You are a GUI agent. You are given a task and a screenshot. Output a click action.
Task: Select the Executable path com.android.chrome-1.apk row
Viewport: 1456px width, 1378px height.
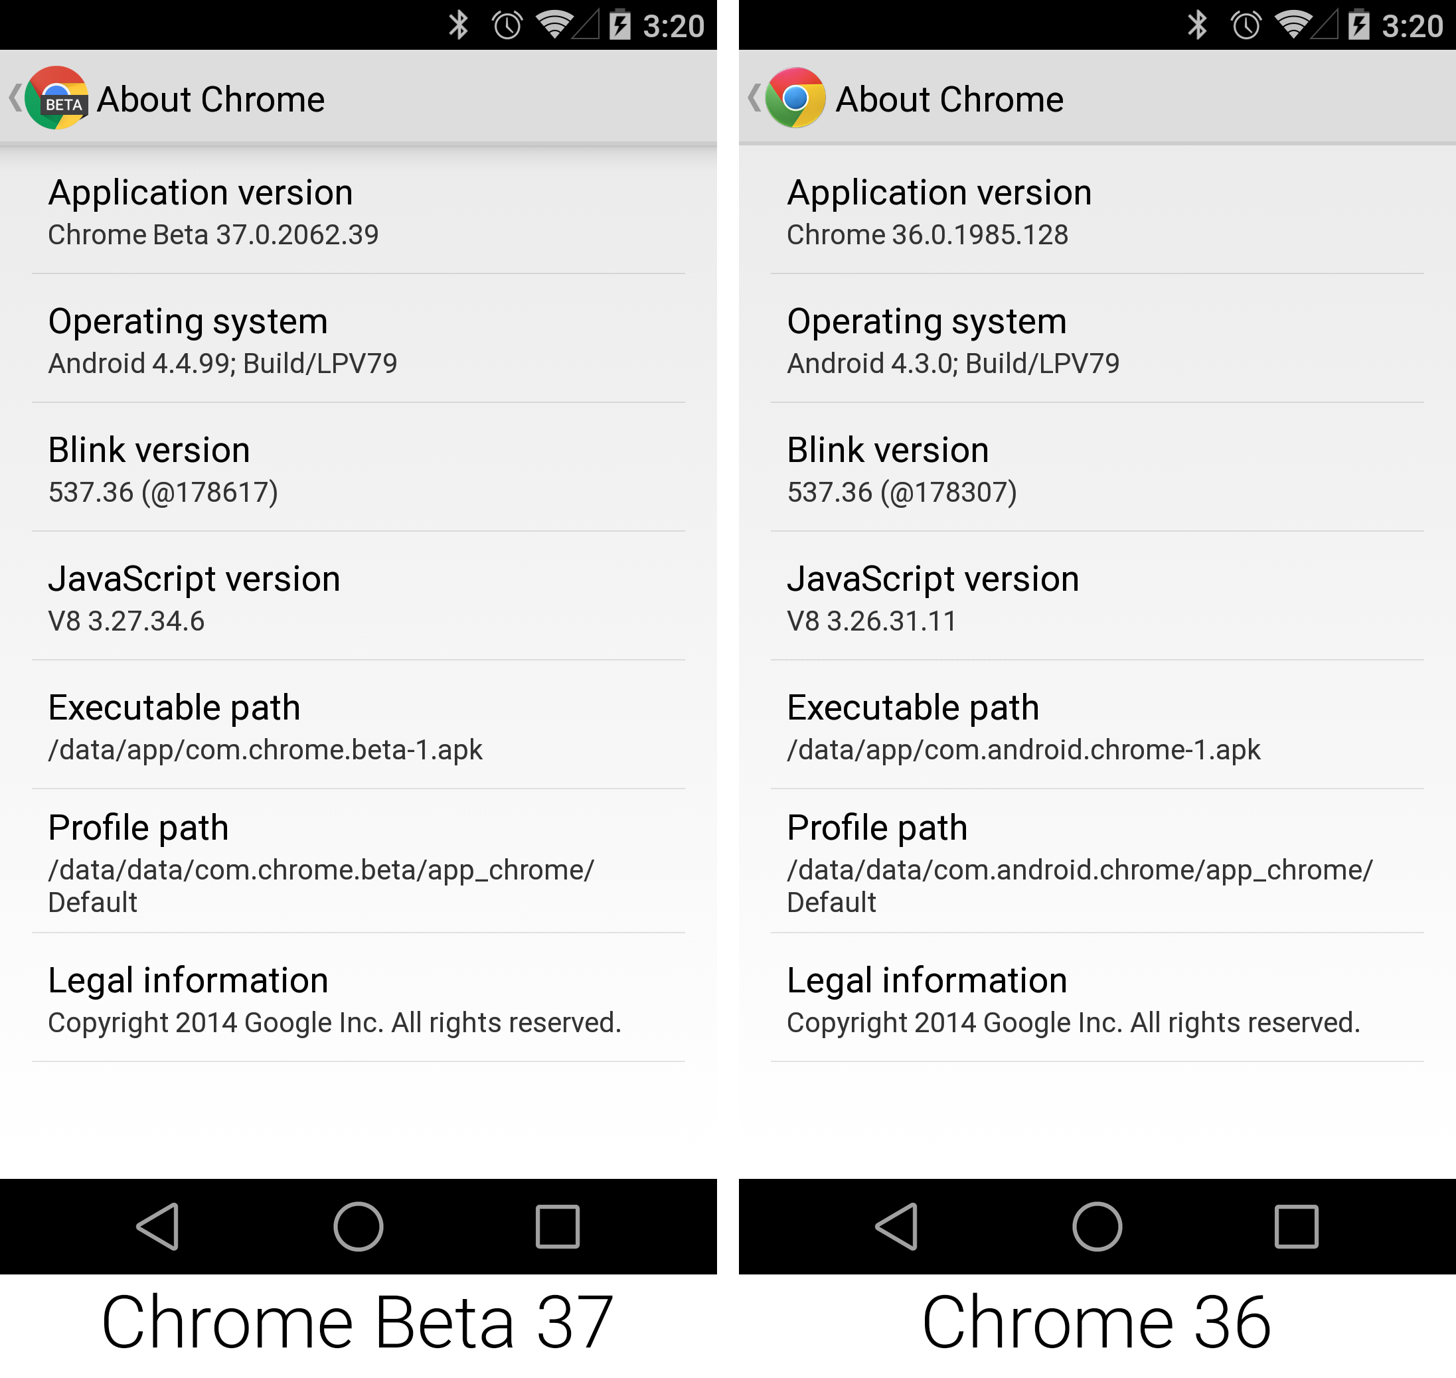point(1065,727)
